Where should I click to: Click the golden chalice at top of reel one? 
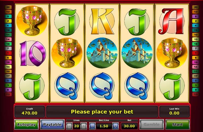click(32, 21)
